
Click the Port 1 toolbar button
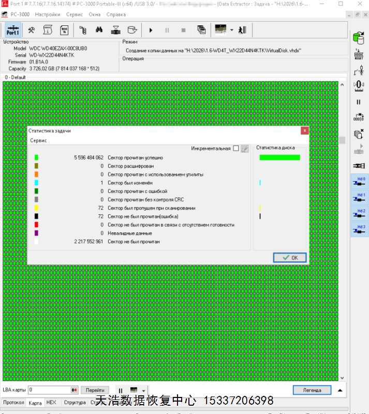point(13,30)
